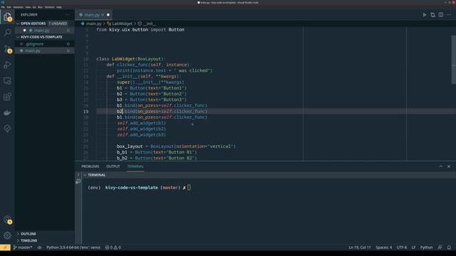Open the editor More Actions ellipsis
The width and height of the screenshot is (456, 256).
click(449, 15)
